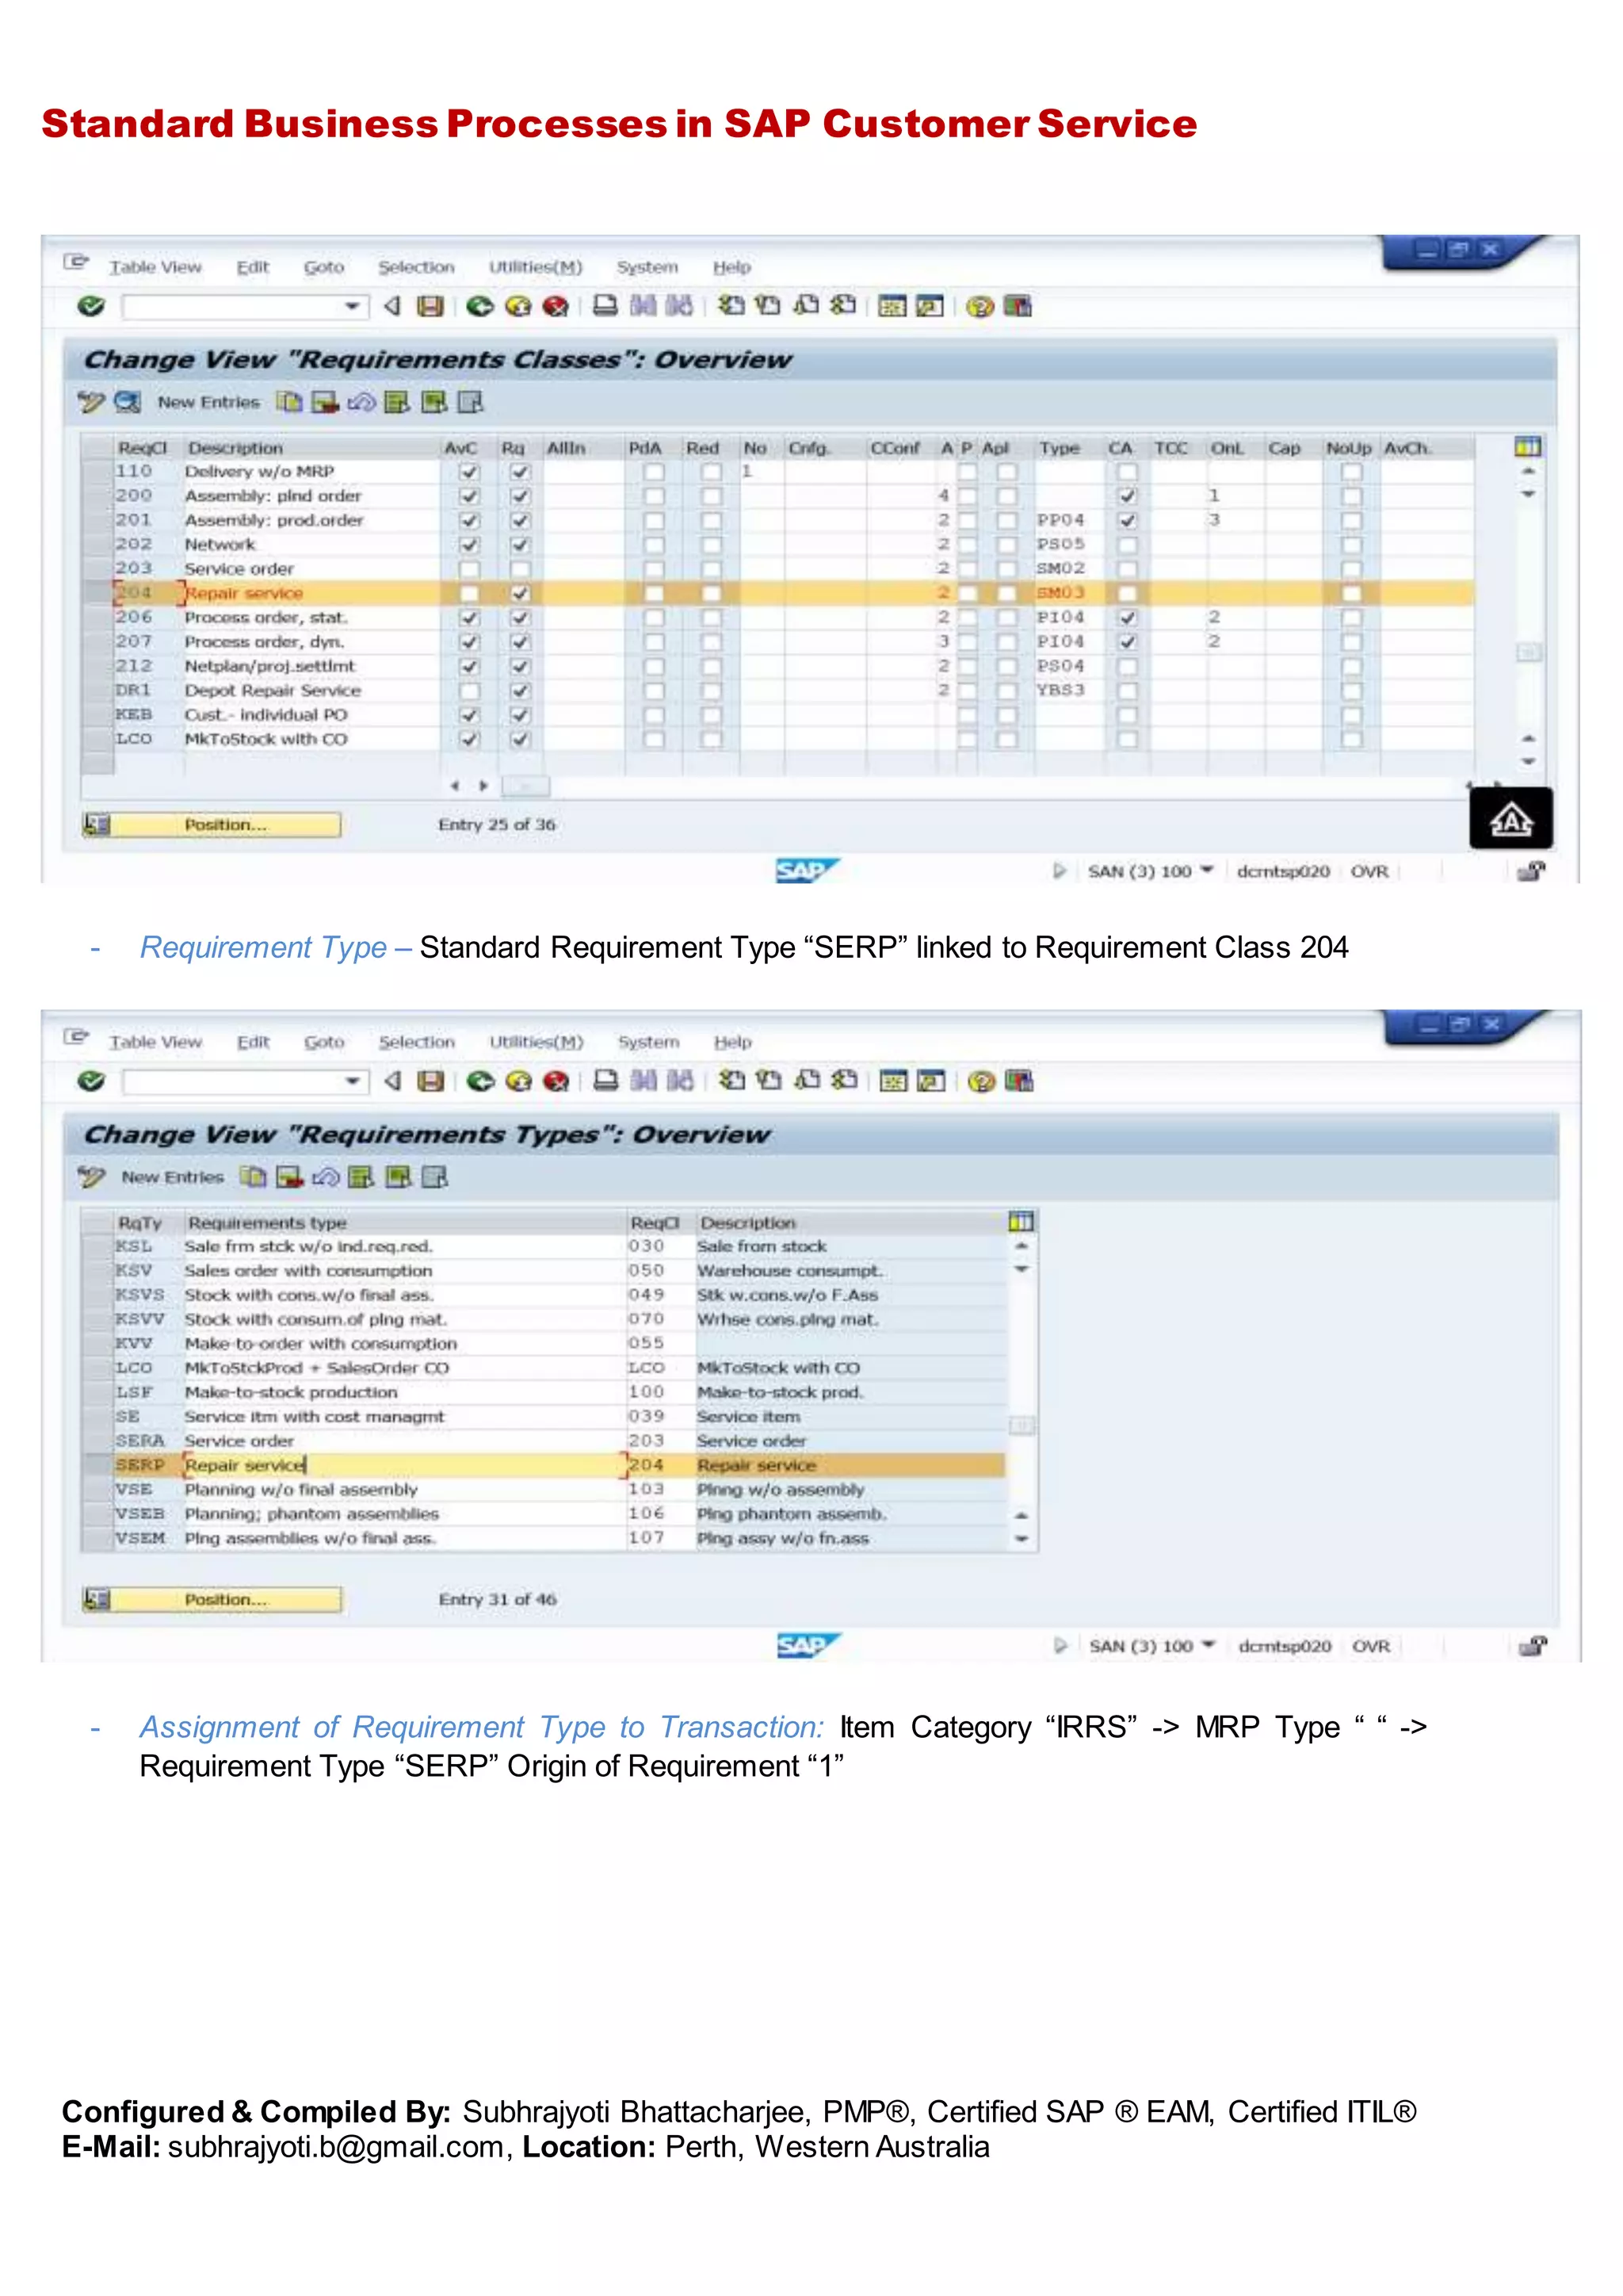Click vertical scrollbar thumb of Requirements Types table

point(1022,1426)
